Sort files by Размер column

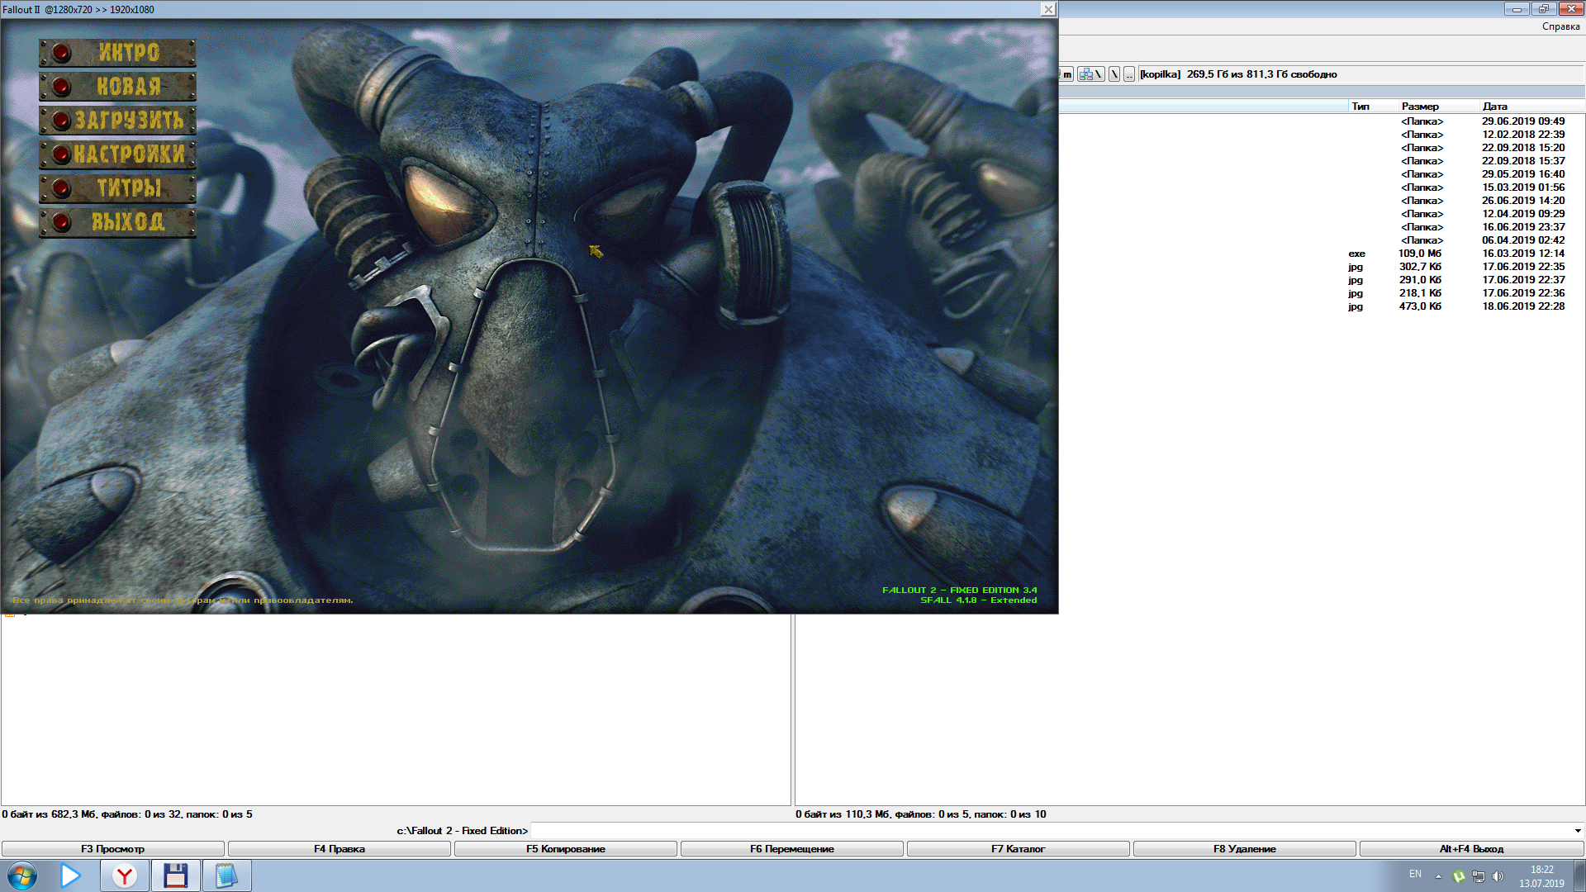[1437, 107]
